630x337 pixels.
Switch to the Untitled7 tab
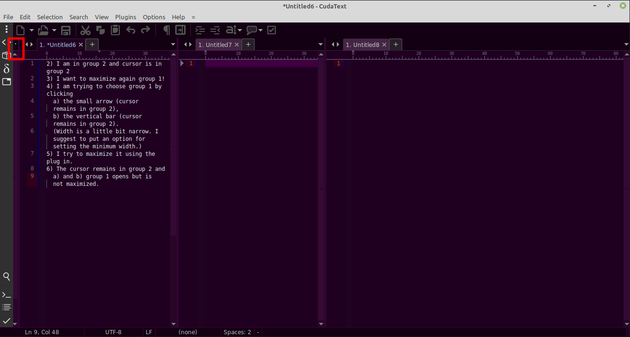215,45
